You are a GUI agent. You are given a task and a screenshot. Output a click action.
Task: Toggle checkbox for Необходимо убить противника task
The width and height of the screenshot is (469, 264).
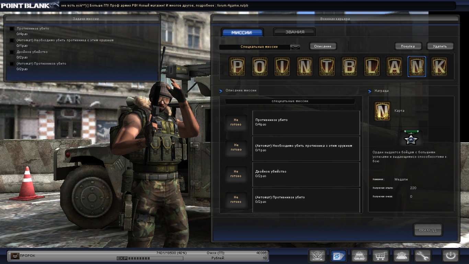point(12,41)
